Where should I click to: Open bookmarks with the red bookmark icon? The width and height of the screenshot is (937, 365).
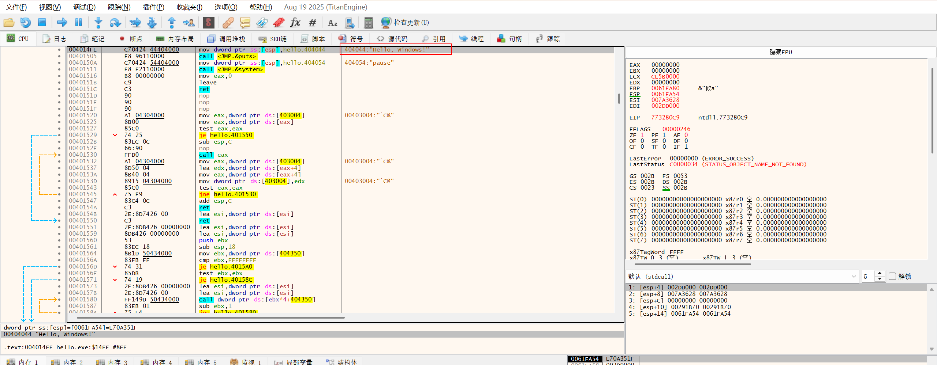coord(279,23)
